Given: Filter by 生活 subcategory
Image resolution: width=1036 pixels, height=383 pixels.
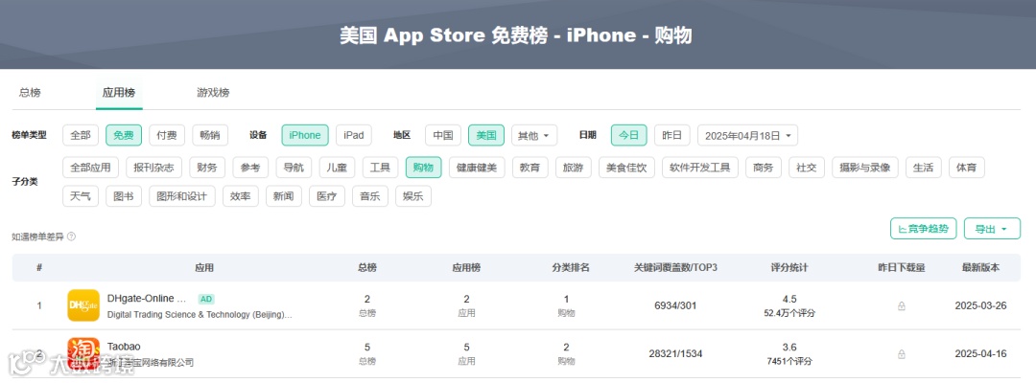Looking at the screenshot, I should 923,168.
